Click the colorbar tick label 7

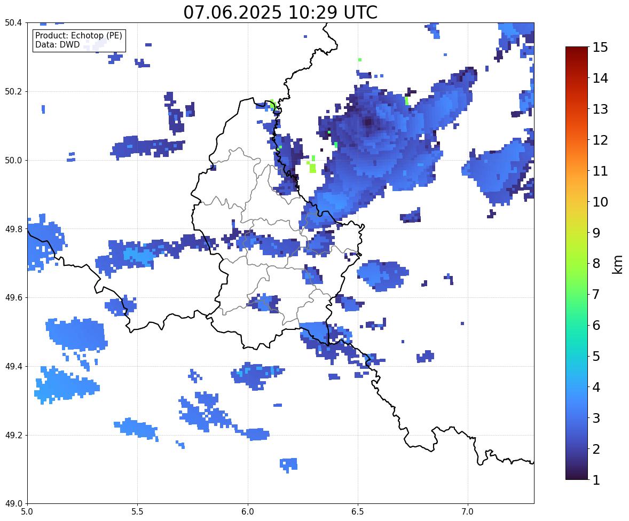coord(596,294)
